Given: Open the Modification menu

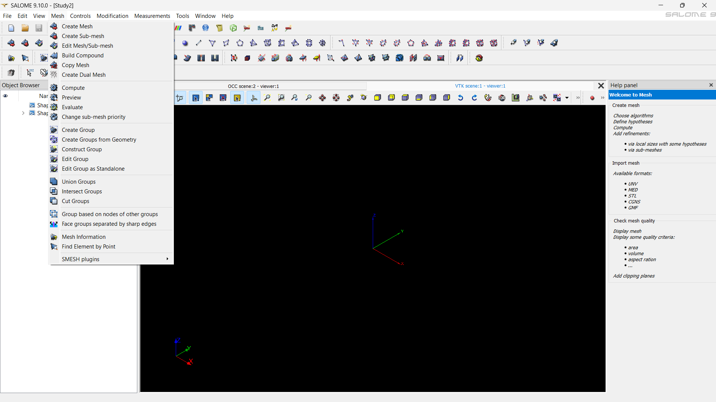Looking at the screenshot, I should tap(112, 16).
